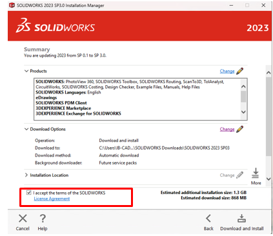
Task: Close the Installation Manager window
Action: point(263,5)
